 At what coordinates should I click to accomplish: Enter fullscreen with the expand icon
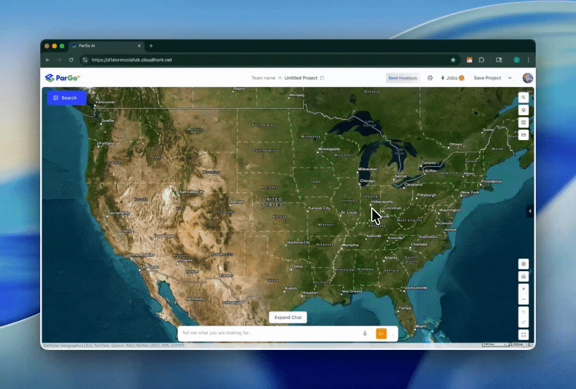523,334
